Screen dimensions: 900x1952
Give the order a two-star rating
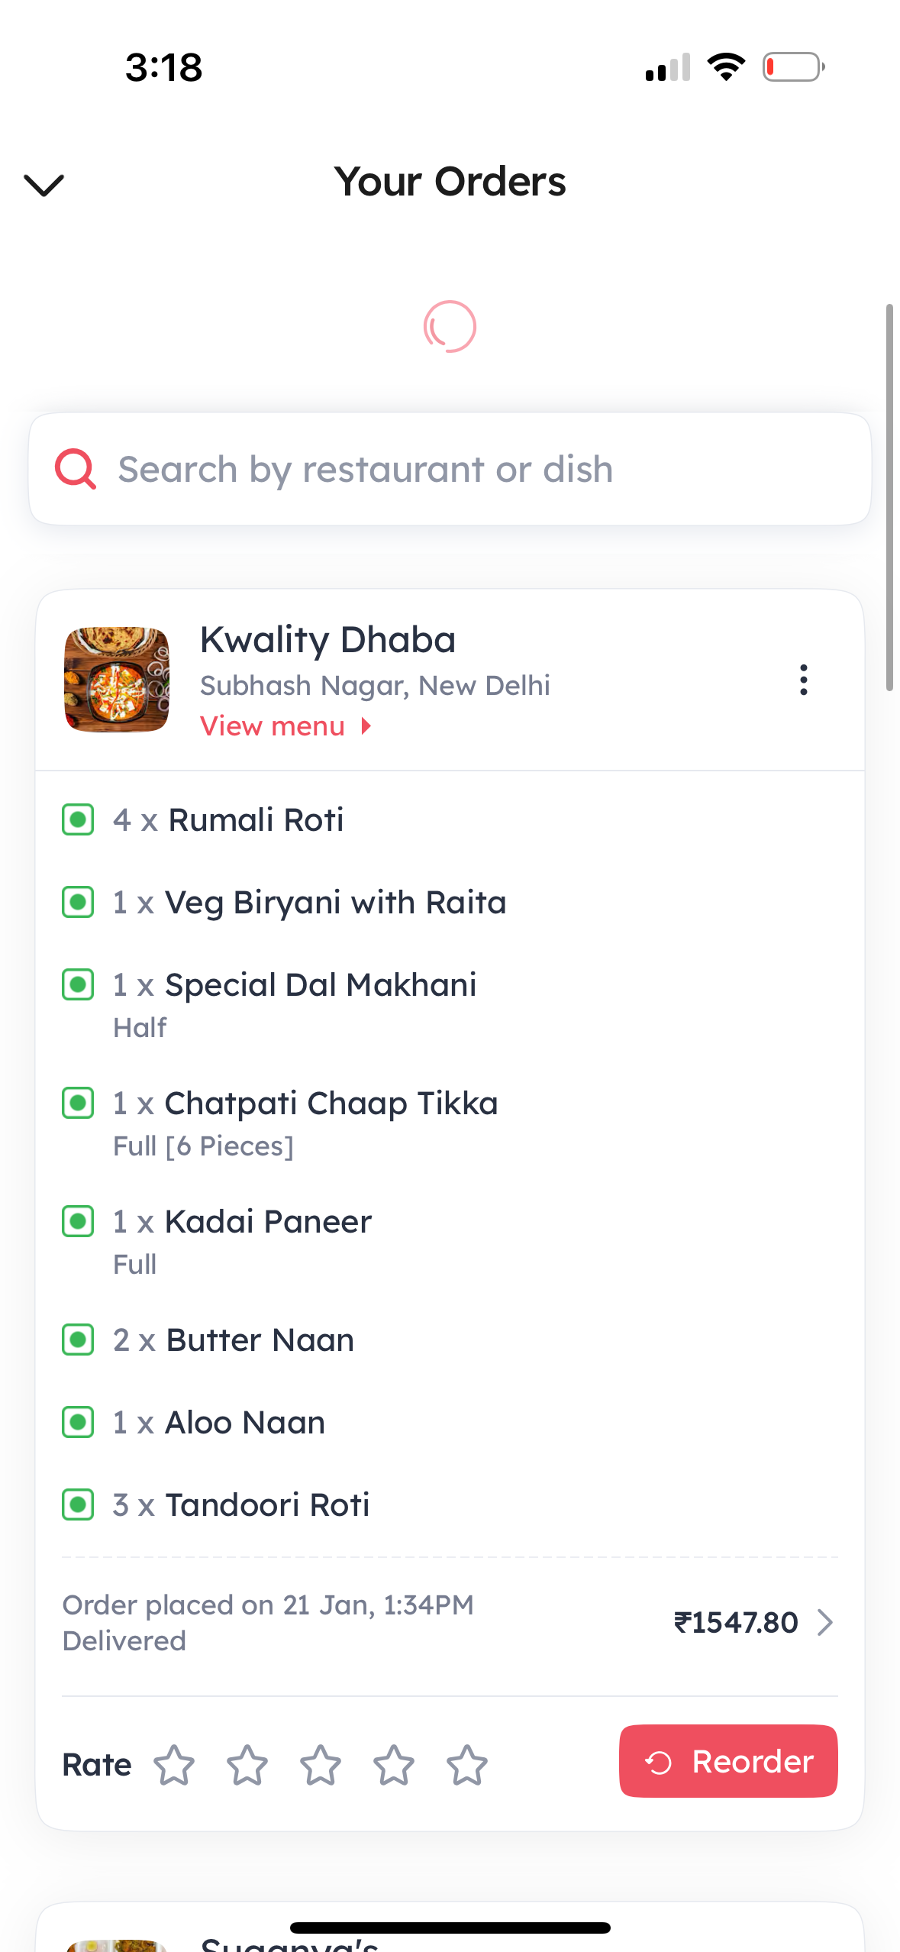[x=247, y=1765]
